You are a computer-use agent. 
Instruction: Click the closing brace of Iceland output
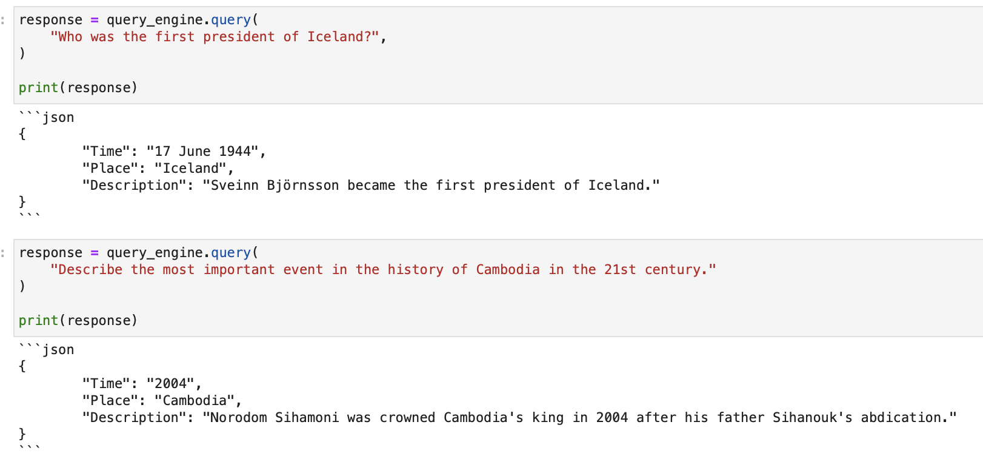(22, 201)
